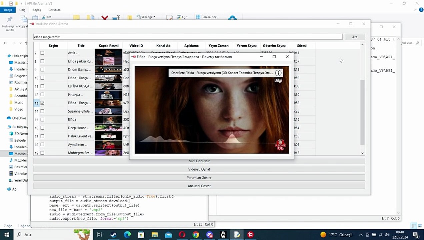Open the Aç dropdown in Explorer ribbon

(x=183, y=17)
